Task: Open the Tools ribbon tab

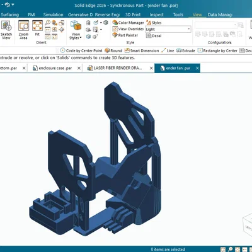Action: (178, 14)
